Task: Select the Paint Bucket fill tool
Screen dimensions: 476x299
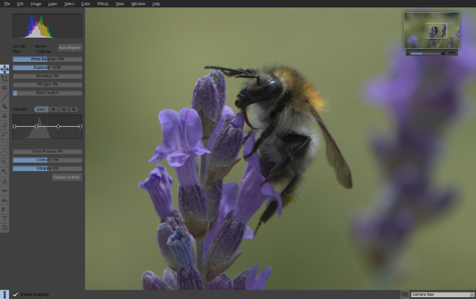Action: click(x=5, y=200)
